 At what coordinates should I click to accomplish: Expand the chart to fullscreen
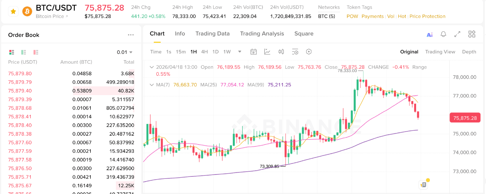(458, 34)
